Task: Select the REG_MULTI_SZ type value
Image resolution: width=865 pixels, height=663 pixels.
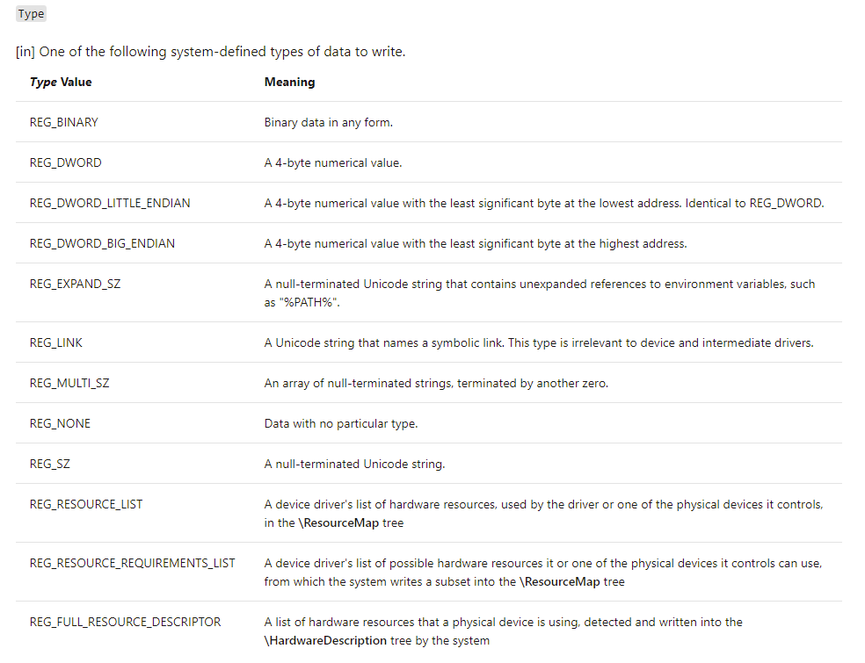Action: [69, 383]
